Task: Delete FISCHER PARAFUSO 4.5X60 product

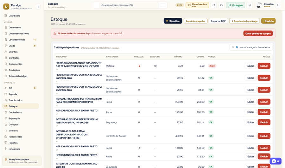Action: point(264,90)
